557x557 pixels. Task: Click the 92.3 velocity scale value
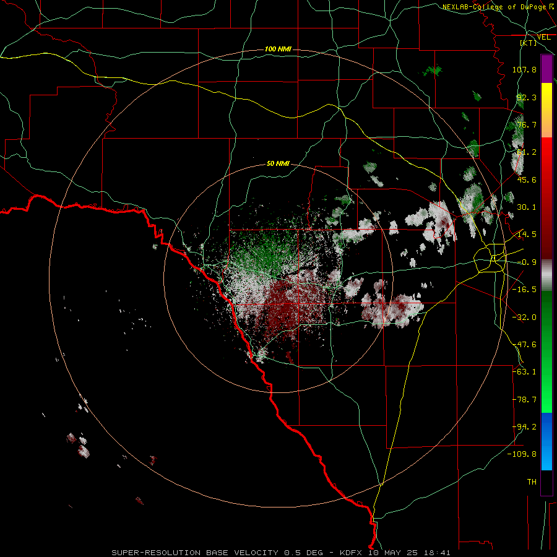[527, 97]
